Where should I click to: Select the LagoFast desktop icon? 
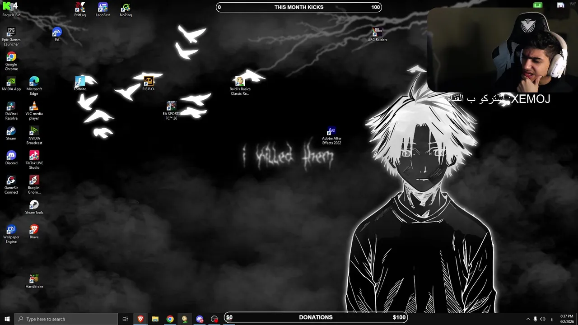click(x=103, y=9)
